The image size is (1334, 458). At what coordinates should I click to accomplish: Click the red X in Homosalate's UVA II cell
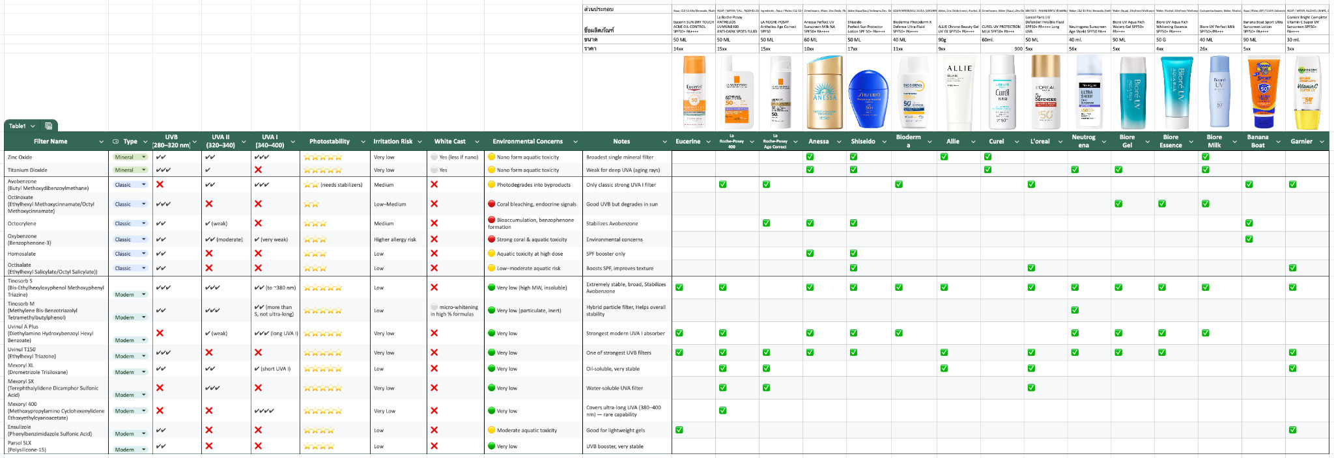[209, 254]
